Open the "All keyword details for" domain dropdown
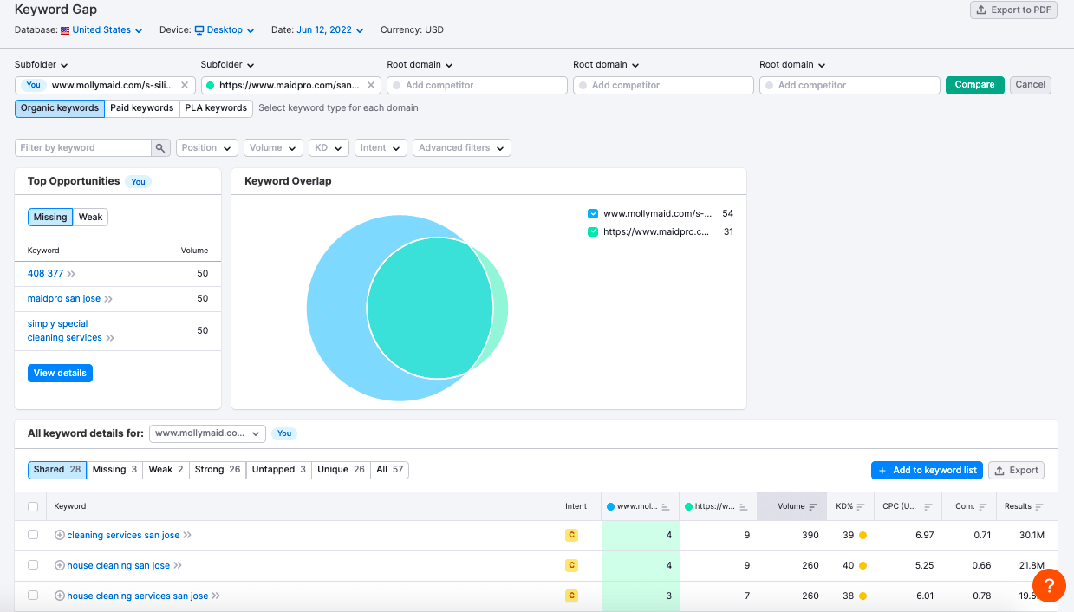This screenshot has width=1074, height=612. (207, 433)
